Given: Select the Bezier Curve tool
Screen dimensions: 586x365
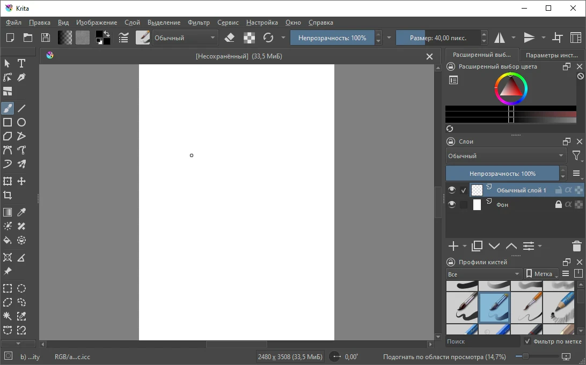Looking at the screenshot, I should [8, 150].
